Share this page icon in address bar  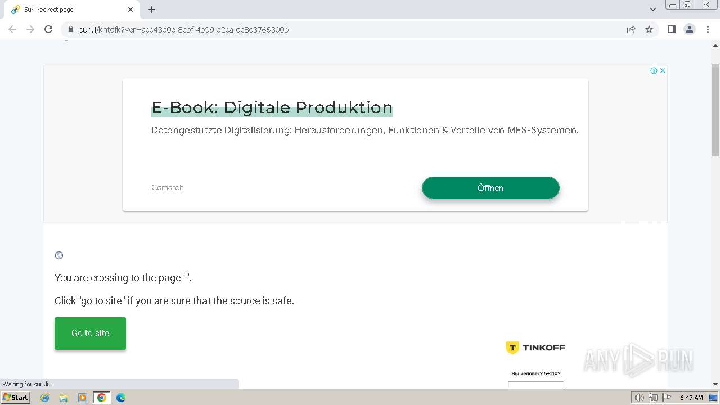point(631,29)
